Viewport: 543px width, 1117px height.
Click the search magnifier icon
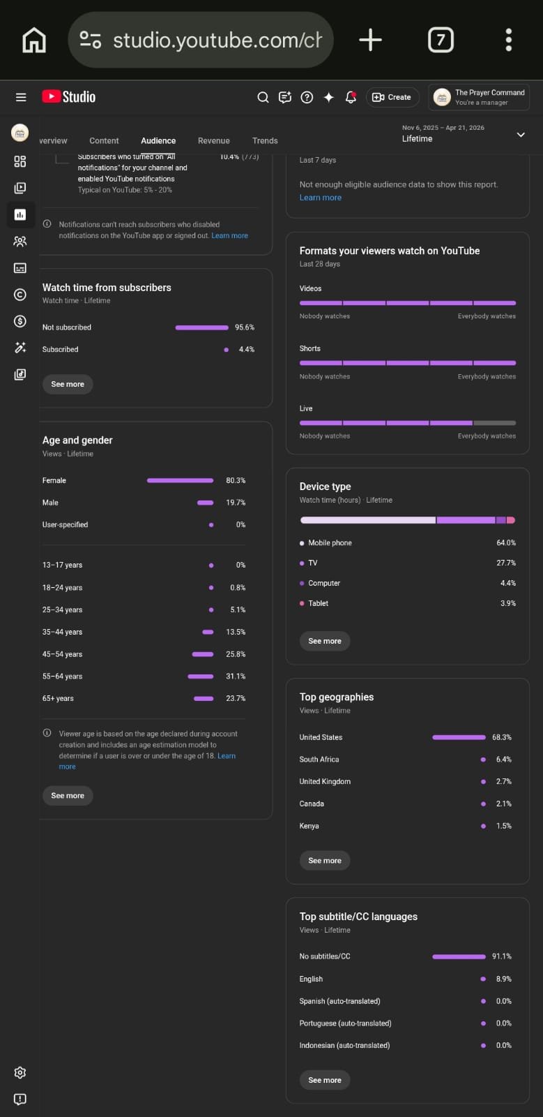(x=263, y=97)
